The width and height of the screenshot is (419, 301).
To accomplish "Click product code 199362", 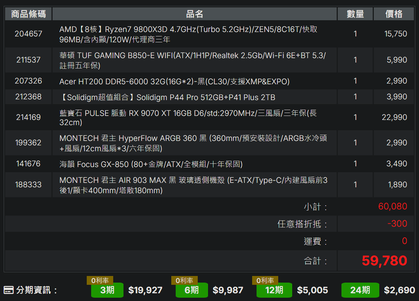I will [x=28, y=143].
